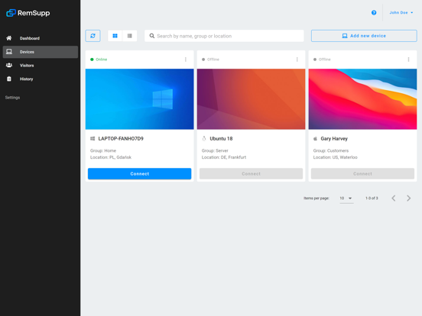Click the macOS desktop thumbnail
Image resolution: width=422 pixels, height=316 pixels.
362,99
